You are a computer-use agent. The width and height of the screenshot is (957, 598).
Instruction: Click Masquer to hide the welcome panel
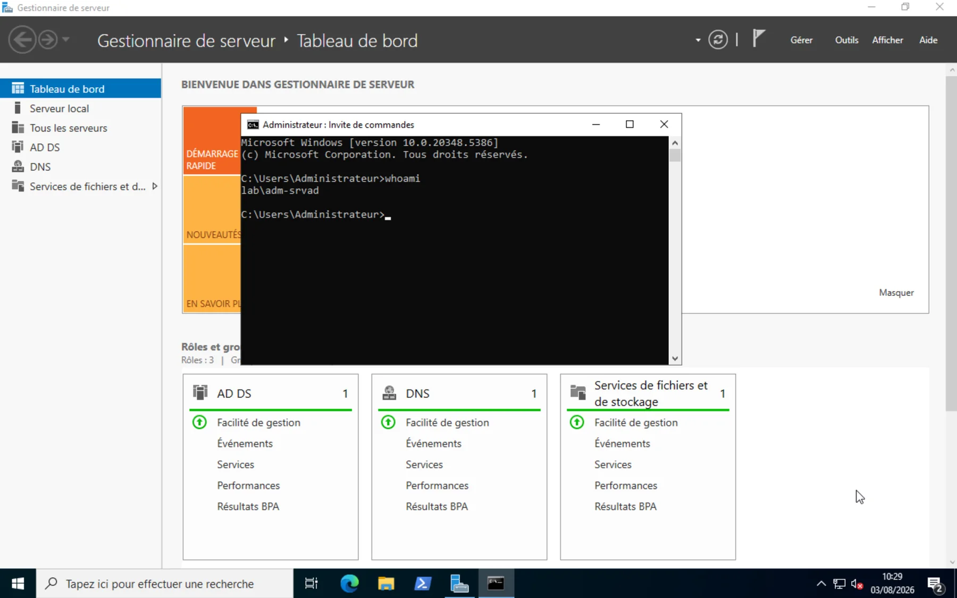[896, 293]
